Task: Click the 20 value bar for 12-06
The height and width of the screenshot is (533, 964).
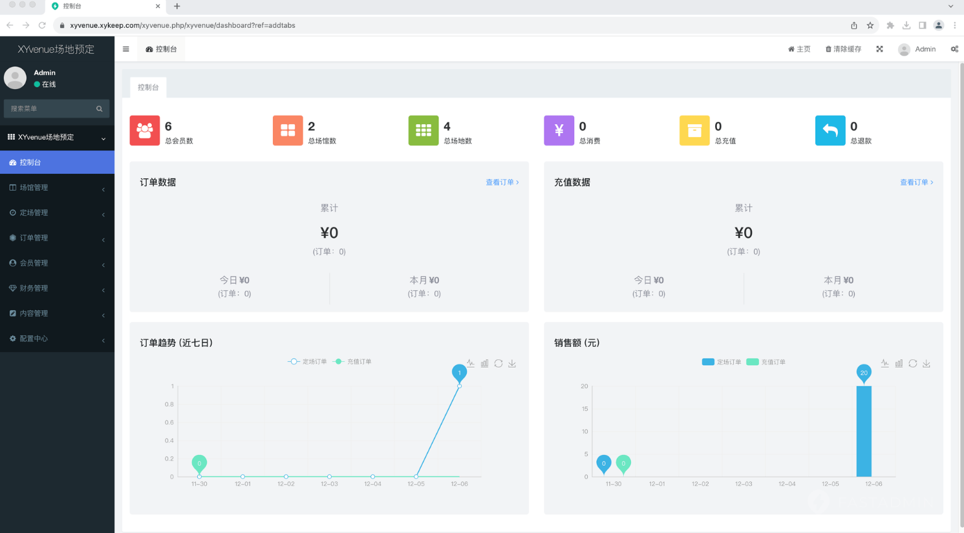Action: click(x=864, y=432)
